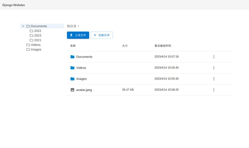Click timestamp 2023/4/14 15:05:30
249x148 pixels.
pyautogui.click(x=167, y=79)
